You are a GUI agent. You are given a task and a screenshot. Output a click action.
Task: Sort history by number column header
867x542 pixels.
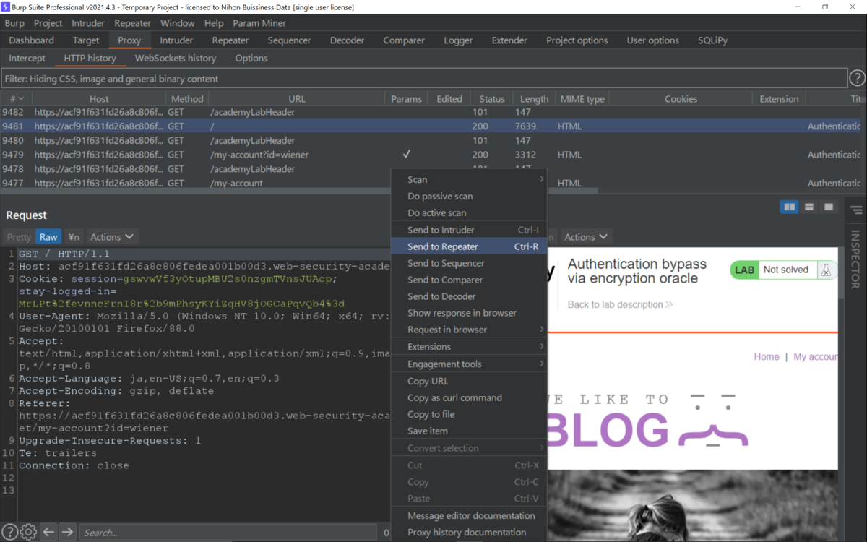click(16, 99)
